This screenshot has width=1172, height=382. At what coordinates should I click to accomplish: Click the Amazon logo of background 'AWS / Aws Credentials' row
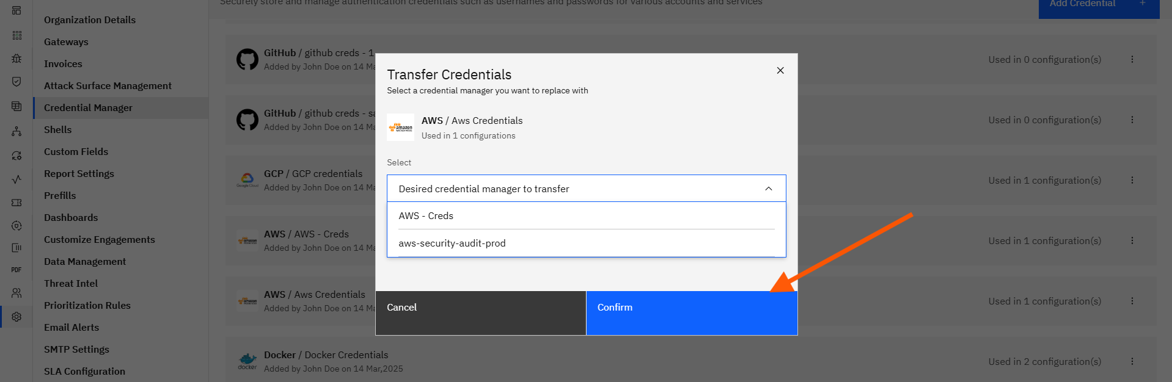pos(247,301)
